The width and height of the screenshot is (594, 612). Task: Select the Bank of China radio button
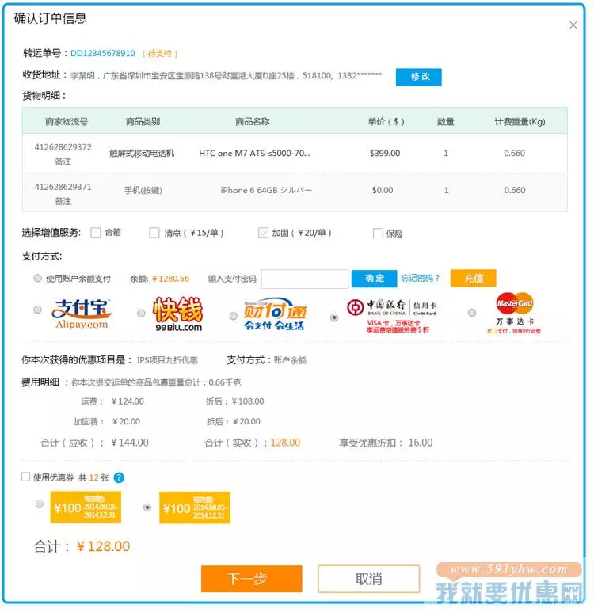coord(334,317)
